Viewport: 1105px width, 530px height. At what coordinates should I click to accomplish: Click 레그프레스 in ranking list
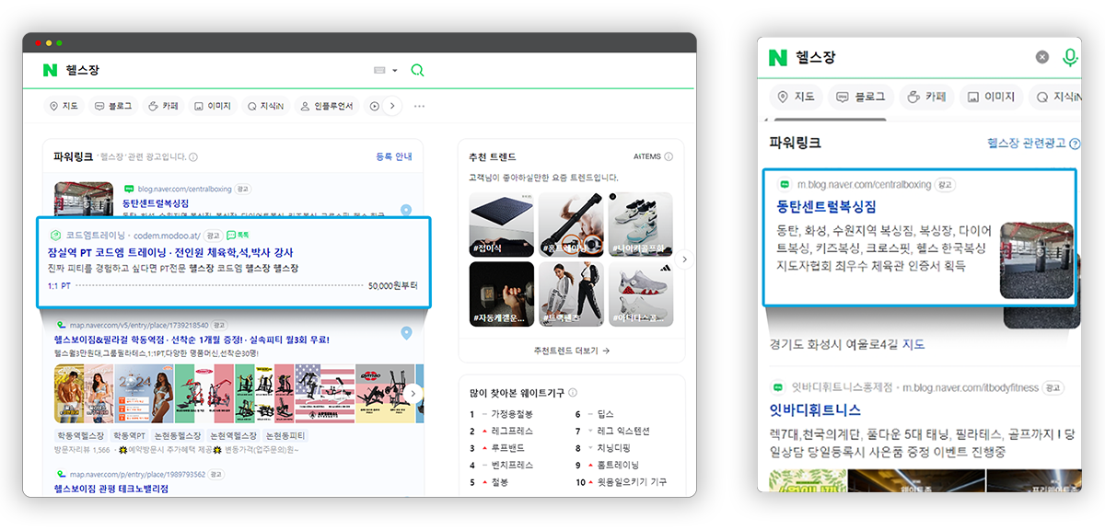point(512,431)
